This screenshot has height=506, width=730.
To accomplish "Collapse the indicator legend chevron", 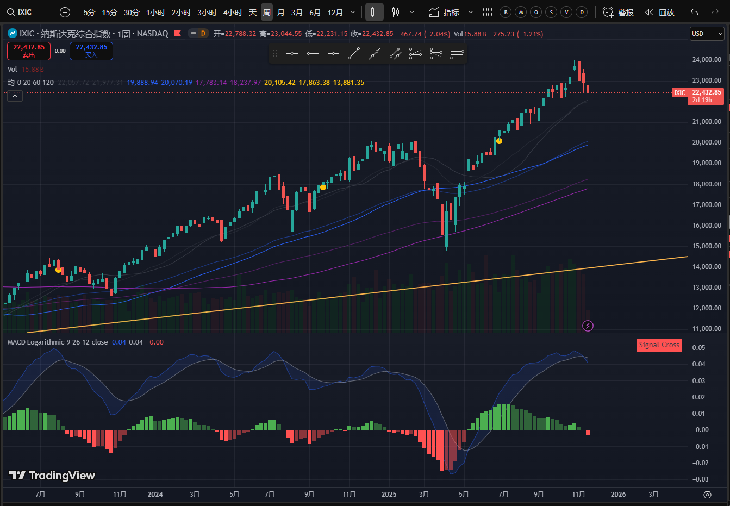I will click(15, 96).
